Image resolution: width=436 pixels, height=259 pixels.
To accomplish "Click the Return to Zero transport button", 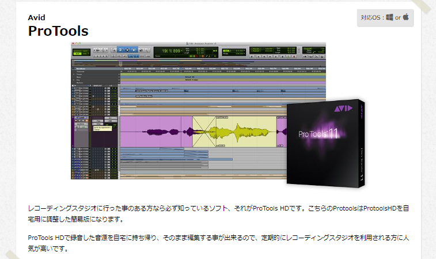I will pyautogui.click(x=259, y=57).
